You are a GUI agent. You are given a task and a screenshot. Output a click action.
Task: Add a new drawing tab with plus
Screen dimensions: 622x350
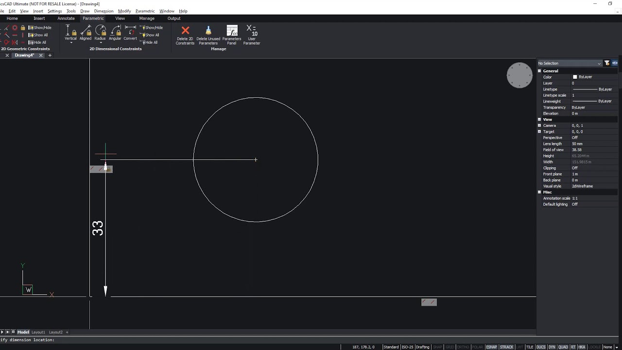tap(50, 55)
